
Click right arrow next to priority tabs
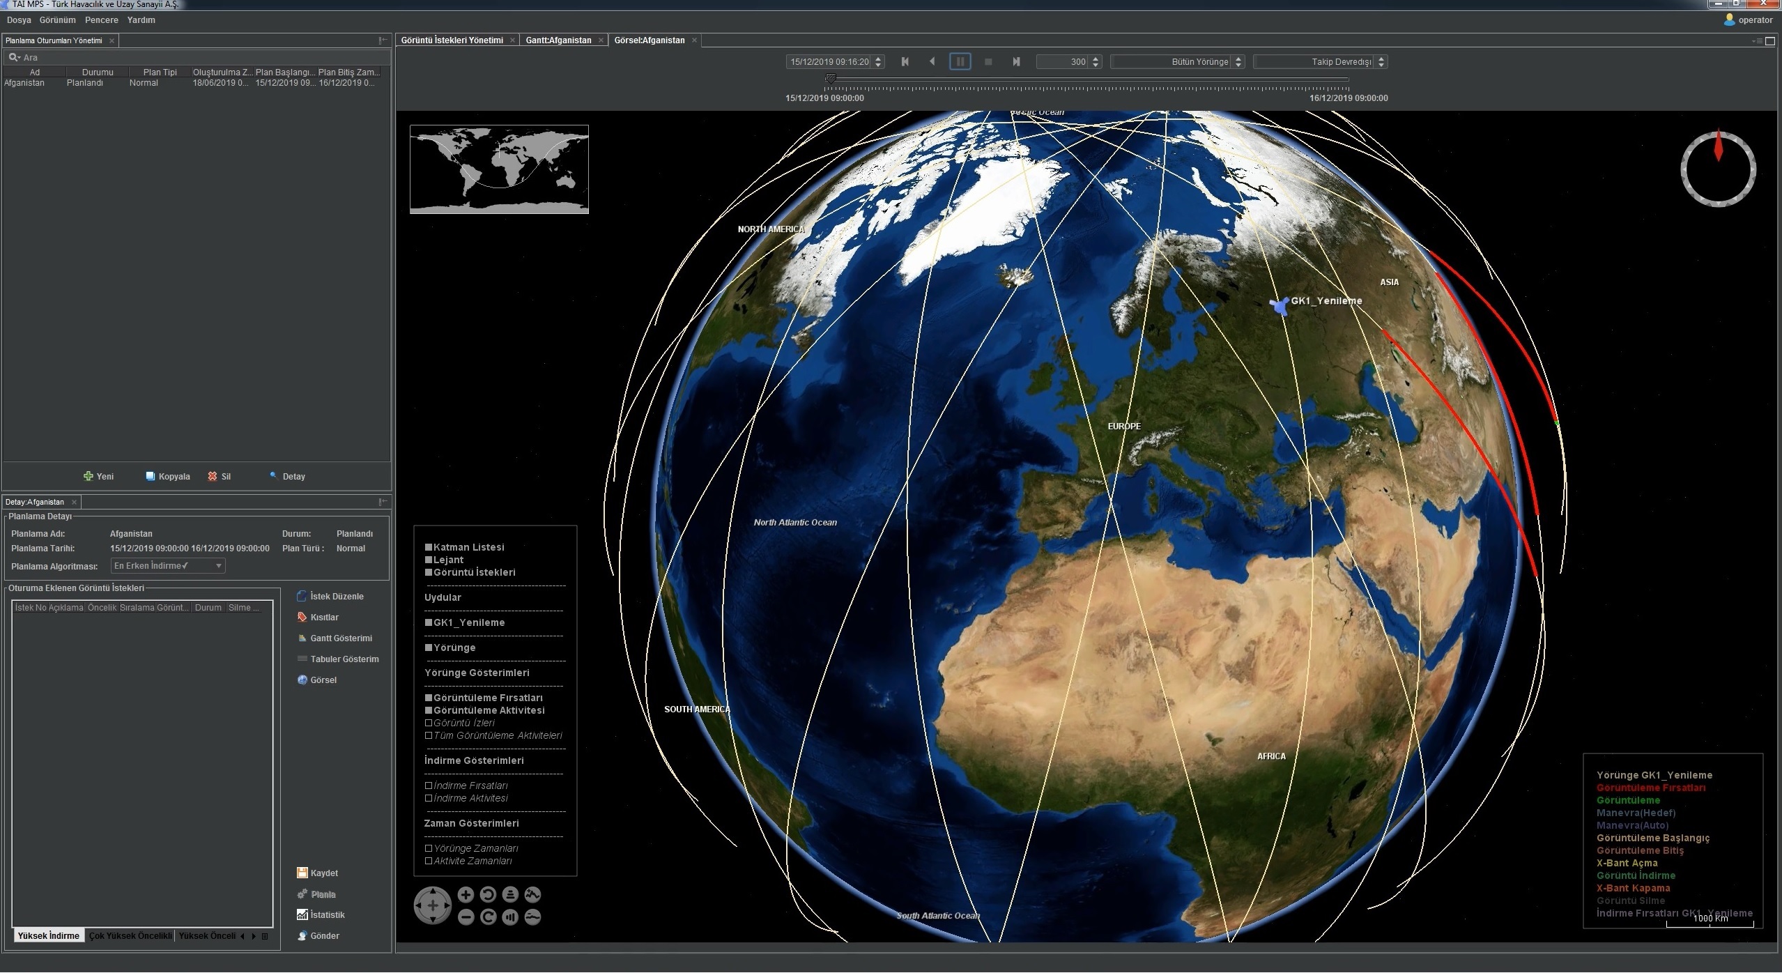[x=254, y=937]
